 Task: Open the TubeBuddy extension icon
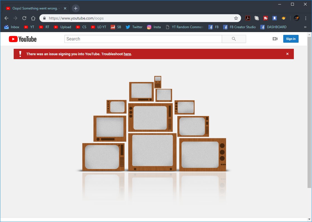265,18
